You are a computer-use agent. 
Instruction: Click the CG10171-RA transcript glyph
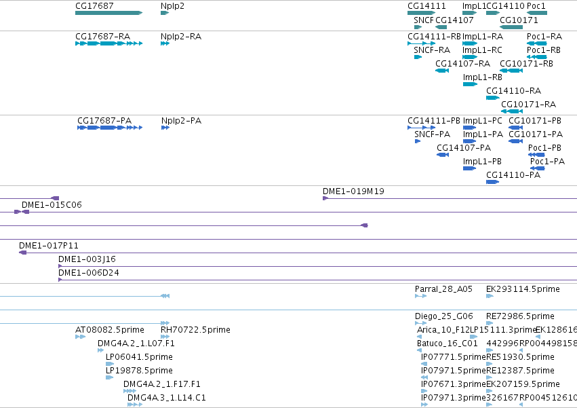click(512, 111)
